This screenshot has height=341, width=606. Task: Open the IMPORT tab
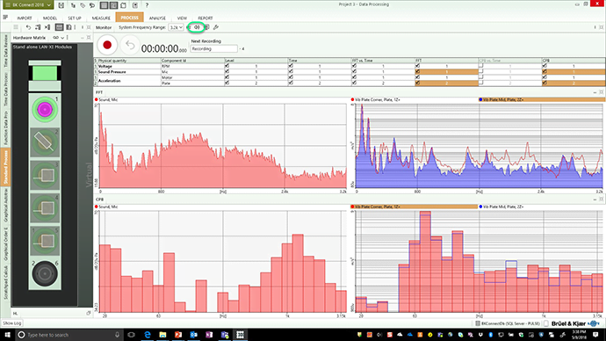[25, 18]
